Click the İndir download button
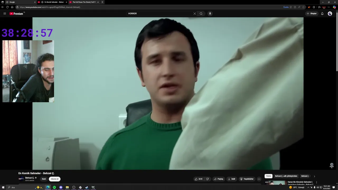 232,179
